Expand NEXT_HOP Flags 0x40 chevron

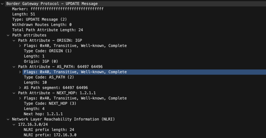point(20,98)
